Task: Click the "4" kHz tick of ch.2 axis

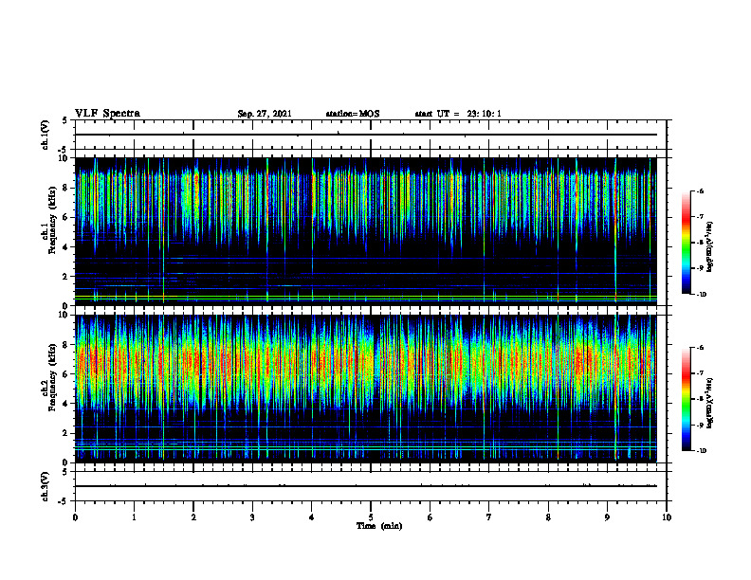Action: coord(65,404)
